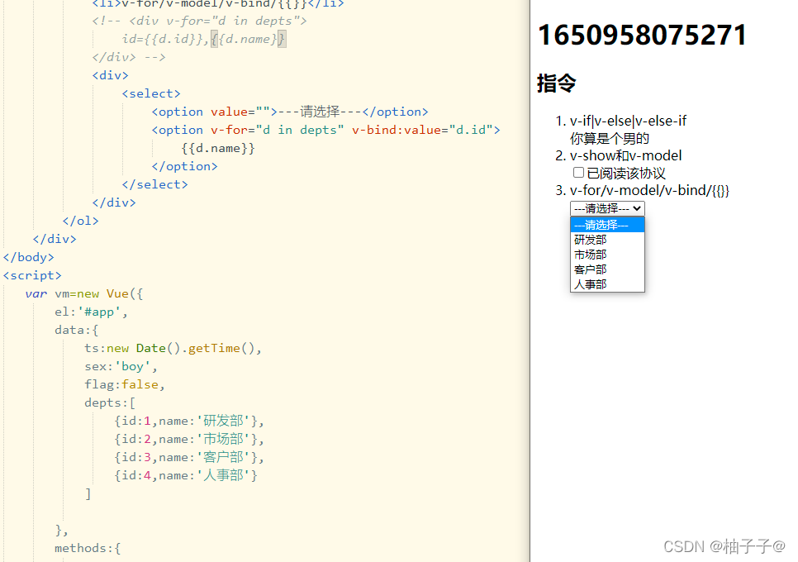Viewport: 798px width, 562px height.
Task: Choose 研发部 from the dropdown list
Action: (x=607, y=239)
